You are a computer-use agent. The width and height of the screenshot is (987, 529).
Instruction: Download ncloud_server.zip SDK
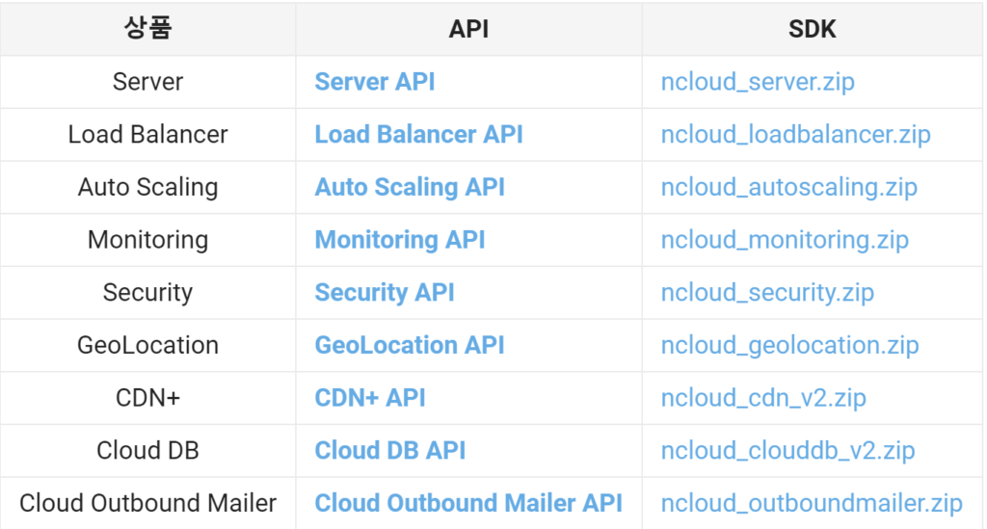[x=758, y=82]
